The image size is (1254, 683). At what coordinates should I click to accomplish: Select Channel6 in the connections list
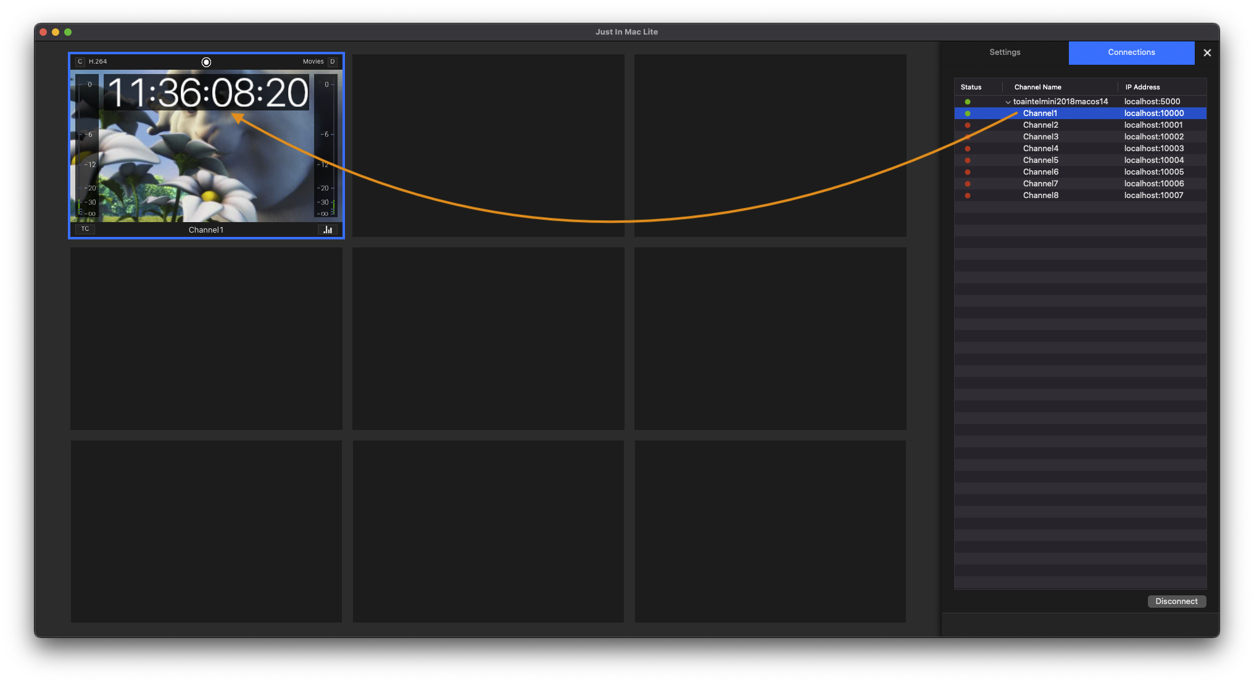1080,172
